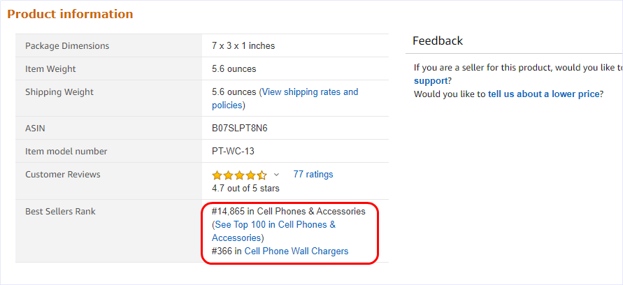Open See Top 100 in Cell Phones link
This screenshot has height=285, width=623.
pyautogui.click(x=275, y=225)
